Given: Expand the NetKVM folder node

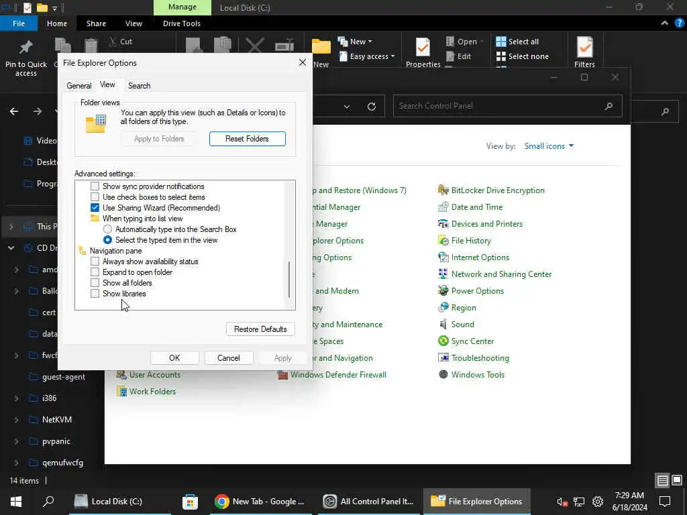Looking at the screenshot, I should click(x=16, y=420).
